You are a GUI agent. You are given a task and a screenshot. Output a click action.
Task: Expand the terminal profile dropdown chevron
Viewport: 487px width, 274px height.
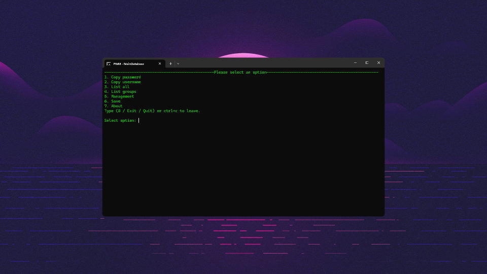pyautogui.click(x=178, y=63)
